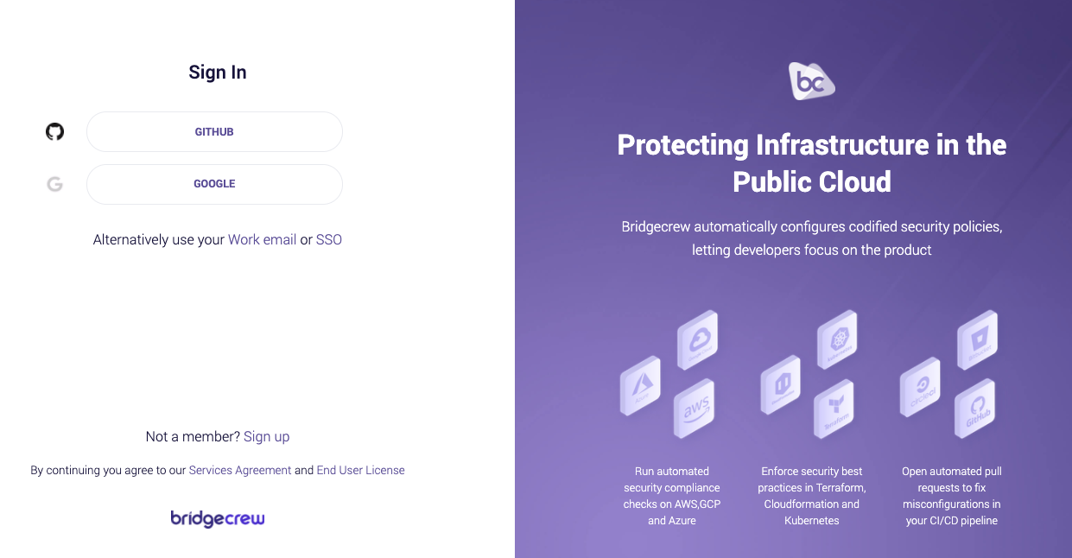Viewport: 1072px width, 558px height.
Task: Sign in with the GOOGLE button
Action: point(214,184)
